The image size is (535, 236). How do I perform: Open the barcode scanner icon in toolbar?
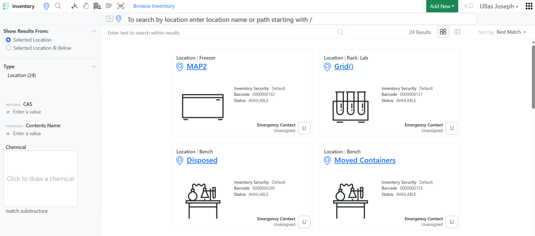(x=121, y=6)
